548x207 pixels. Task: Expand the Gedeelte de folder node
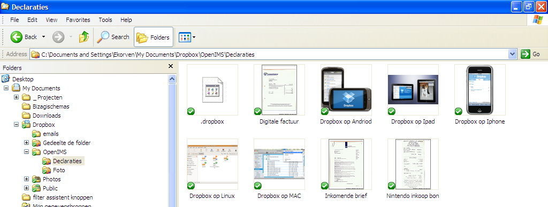pyautogui.click(x=26, y=143)
